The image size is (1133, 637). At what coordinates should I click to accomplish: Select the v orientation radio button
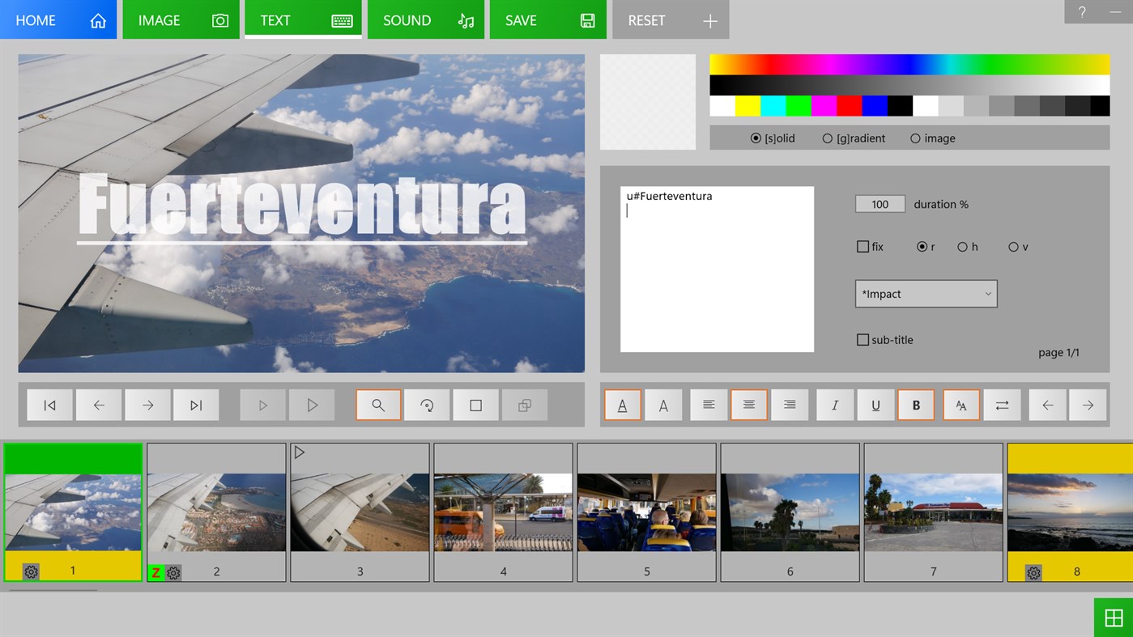coord(1013,247)
